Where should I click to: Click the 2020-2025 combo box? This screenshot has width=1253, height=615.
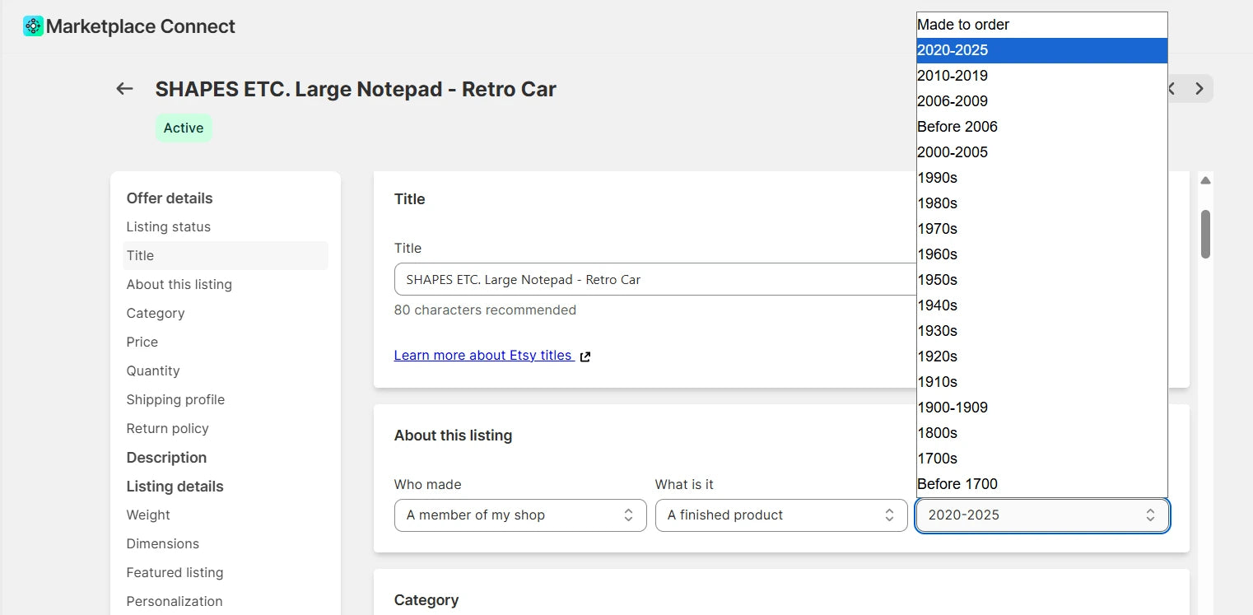click(1042, 515)
